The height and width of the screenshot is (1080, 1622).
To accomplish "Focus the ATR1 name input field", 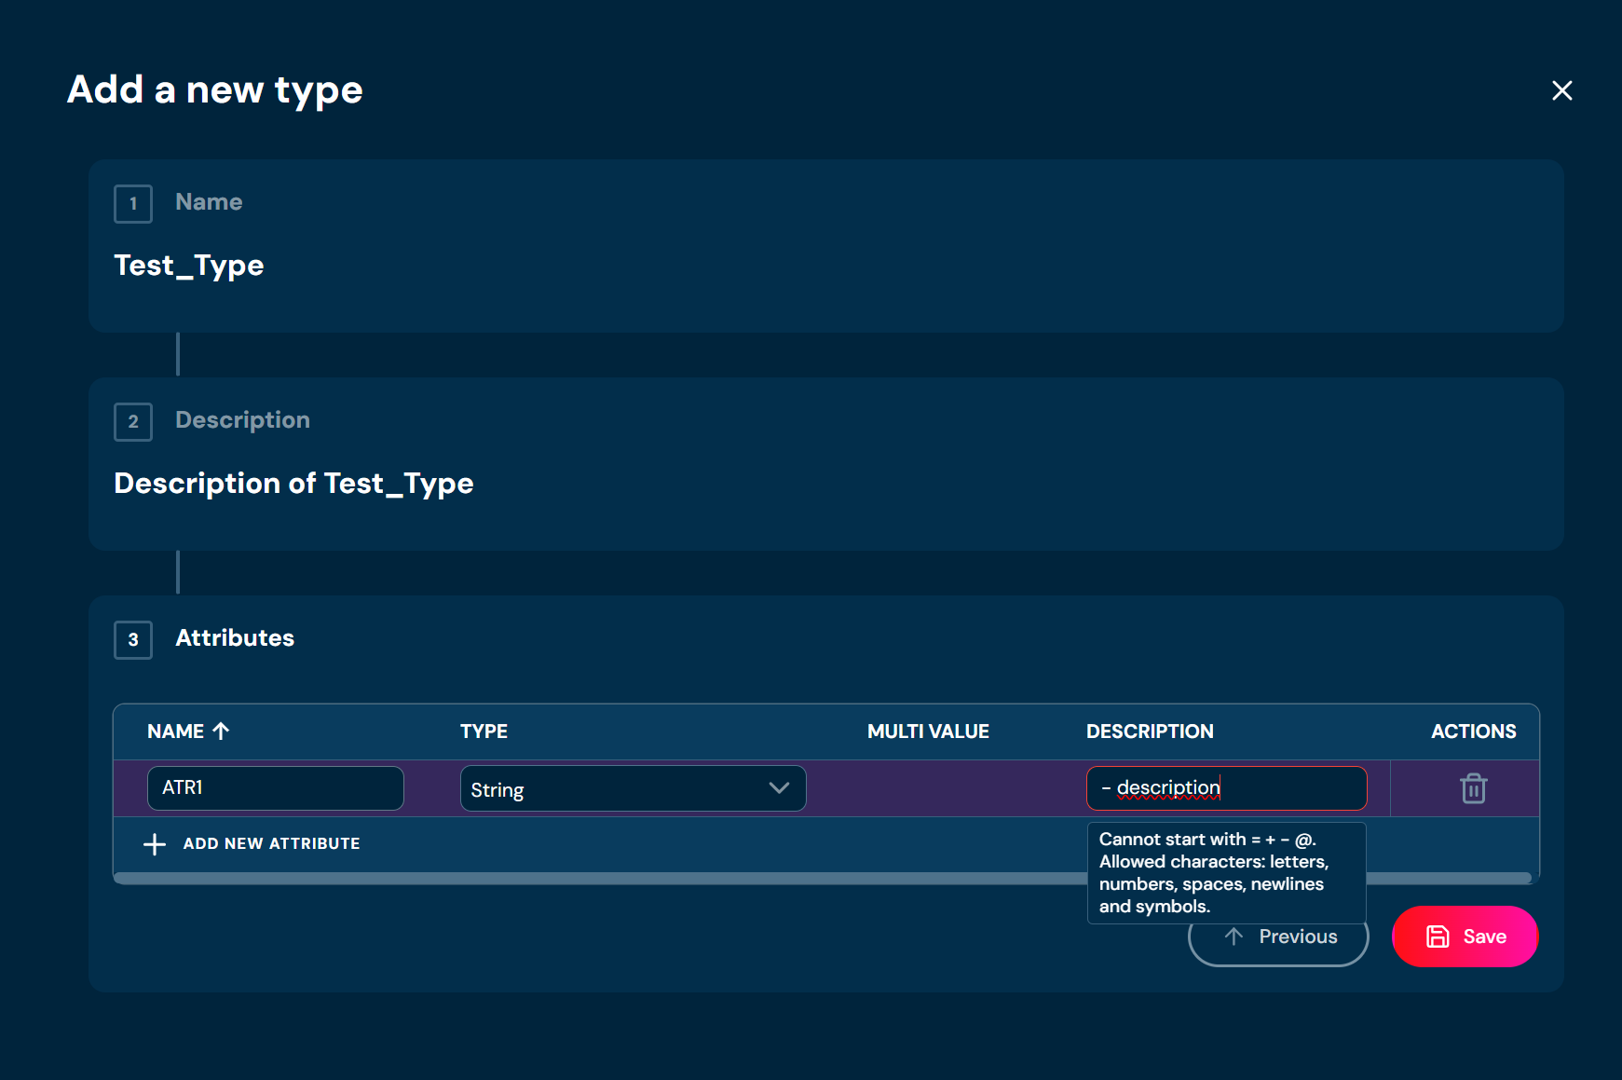I will pos(275,788).
